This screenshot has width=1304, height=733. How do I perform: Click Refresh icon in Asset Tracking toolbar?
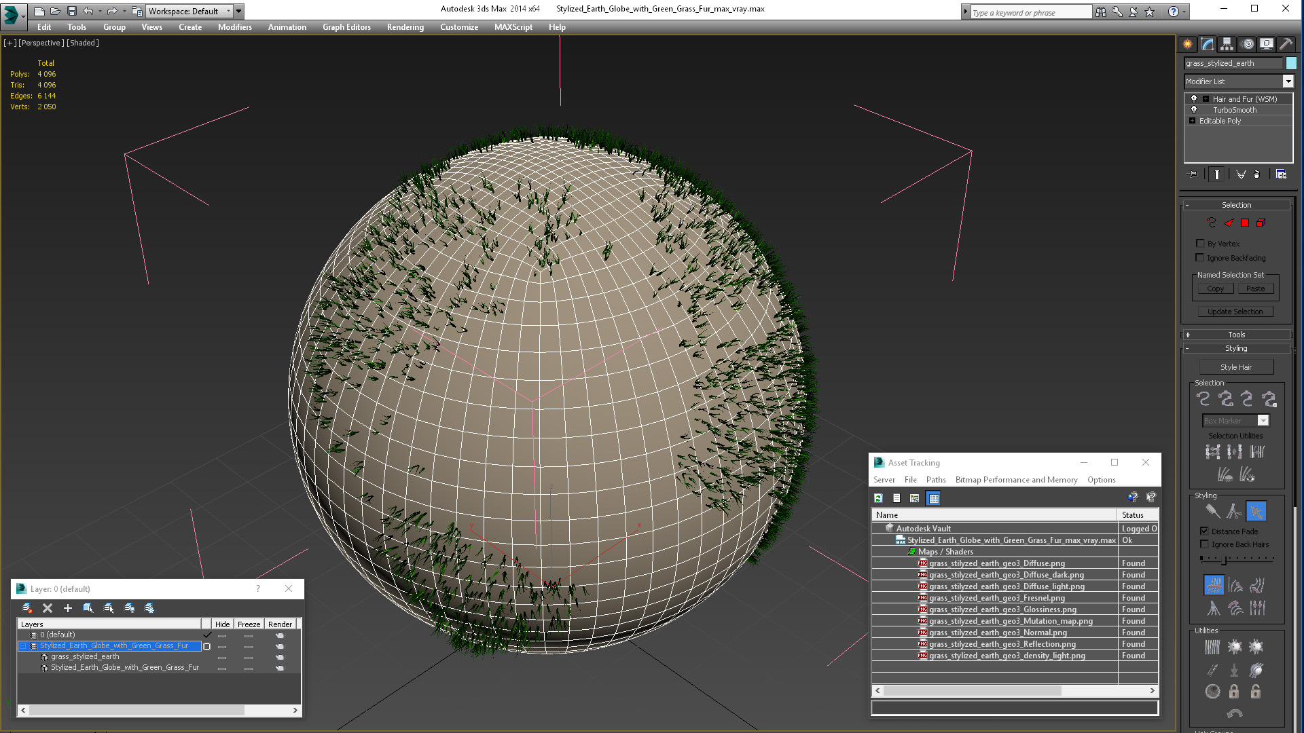(878, 498)
